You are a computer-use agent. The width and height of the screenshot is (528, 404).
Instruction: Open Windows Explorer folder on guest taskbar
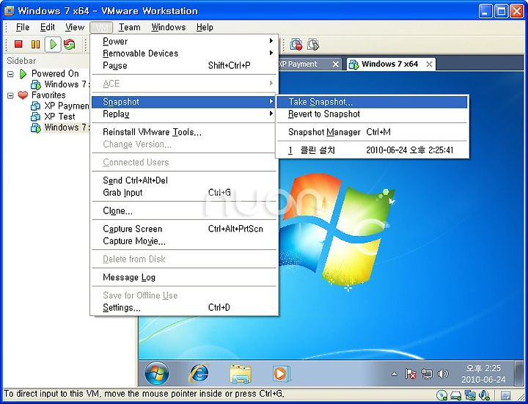241,374
